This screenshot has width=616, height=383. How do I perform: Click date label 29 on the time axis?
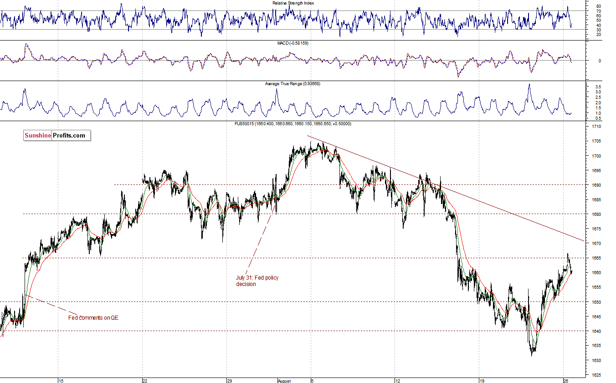click(230, 380)
